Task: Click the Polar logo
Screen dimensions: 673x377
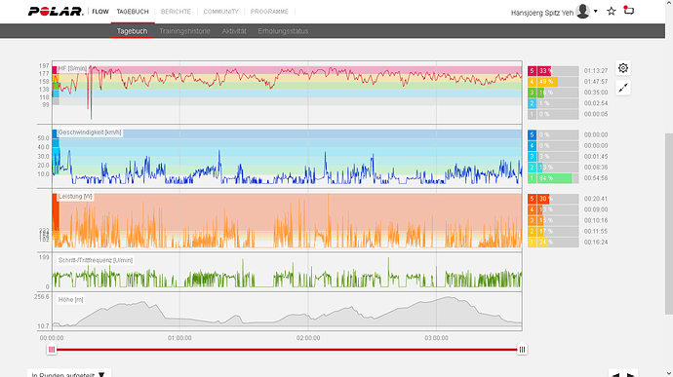Action: [56, 12]
